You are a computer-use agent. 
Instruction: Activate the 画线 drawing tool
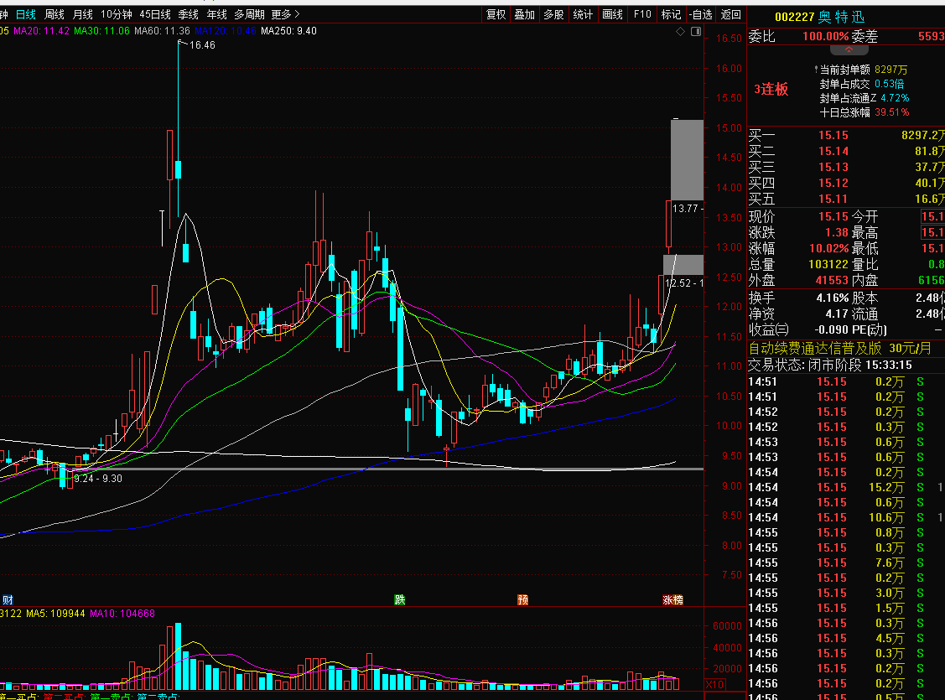pyautogui.click(x=612, y=14)
